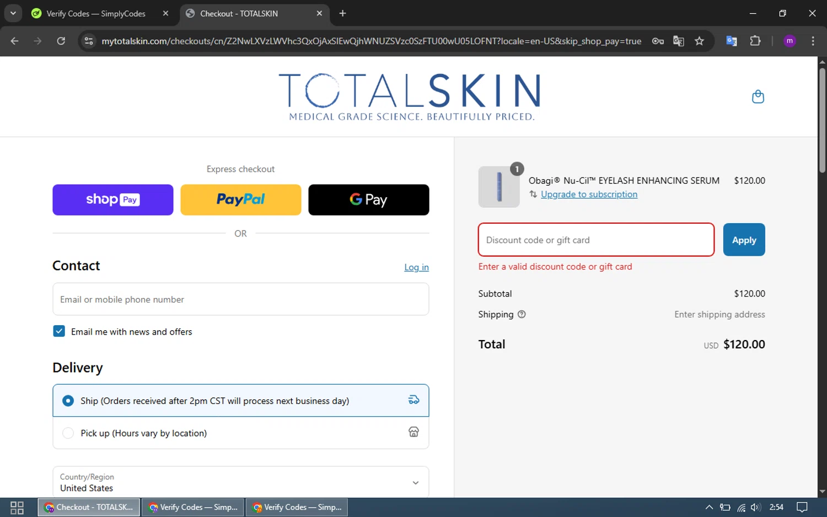The height and width of the screenshot is (517, 827).
Task: Pay with Shop Pay button
Action: tap(113, 200)
